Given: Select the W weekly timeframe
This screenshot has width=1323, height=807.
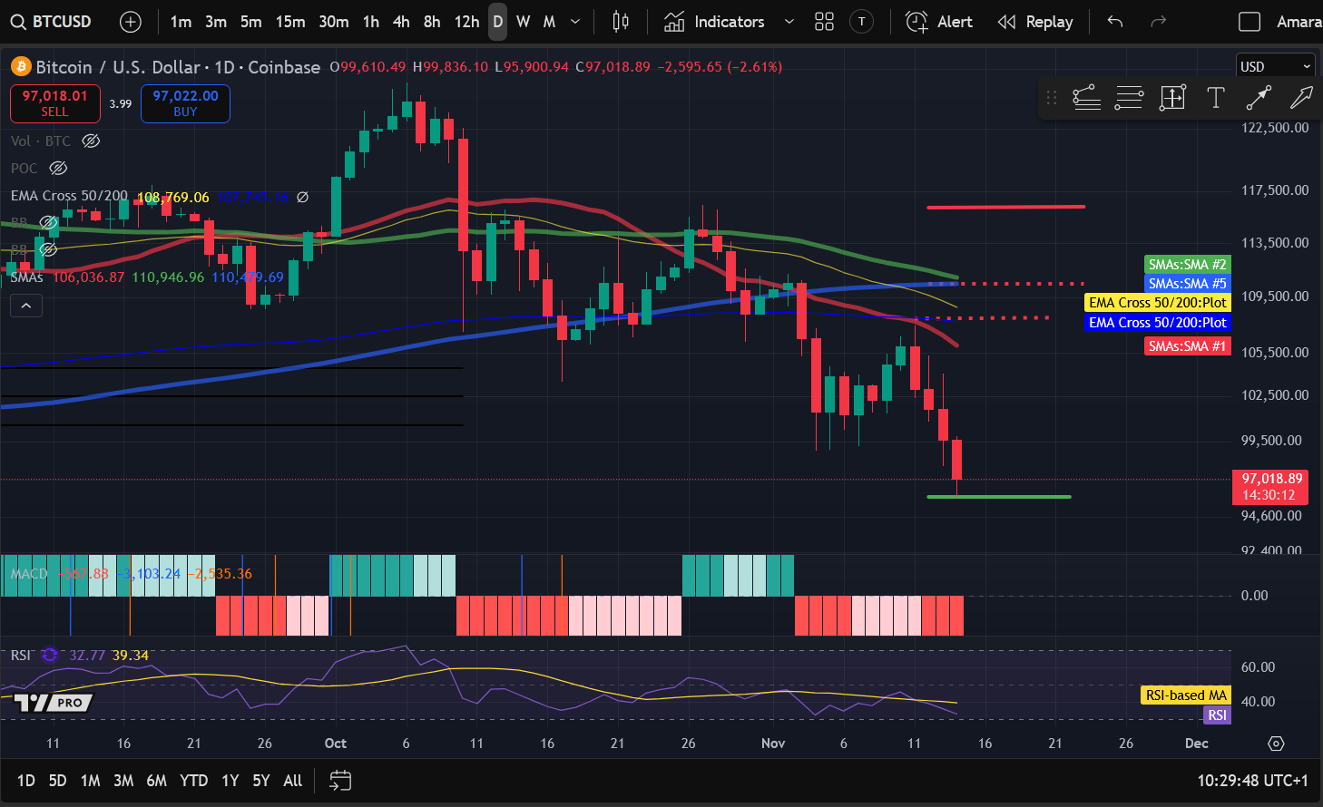Looking at the screenshot, I should 523,21.
